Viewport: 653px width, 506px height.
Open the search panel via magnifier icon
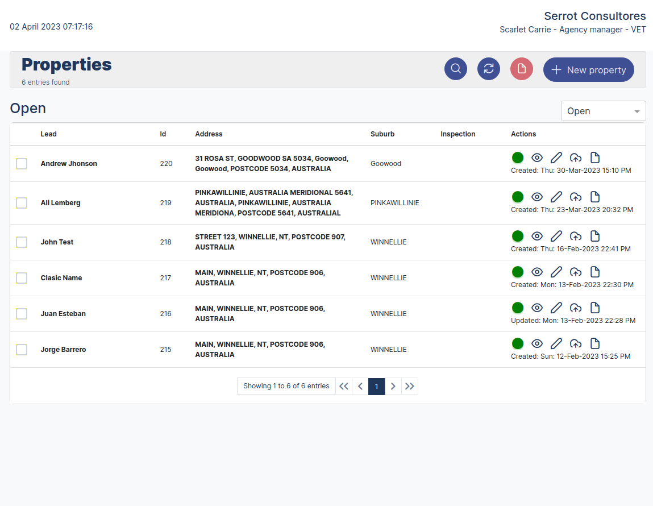tap(455, 68)
